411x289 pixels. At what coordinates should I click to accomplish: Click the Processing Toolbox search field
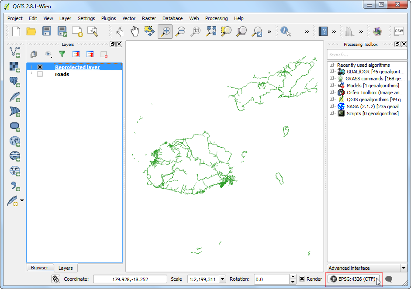click(x=366, y=55)
